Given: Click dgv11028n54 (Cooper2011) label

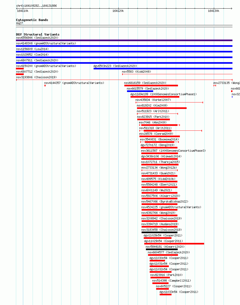Looking at the screenshot, I should point(163,235).
